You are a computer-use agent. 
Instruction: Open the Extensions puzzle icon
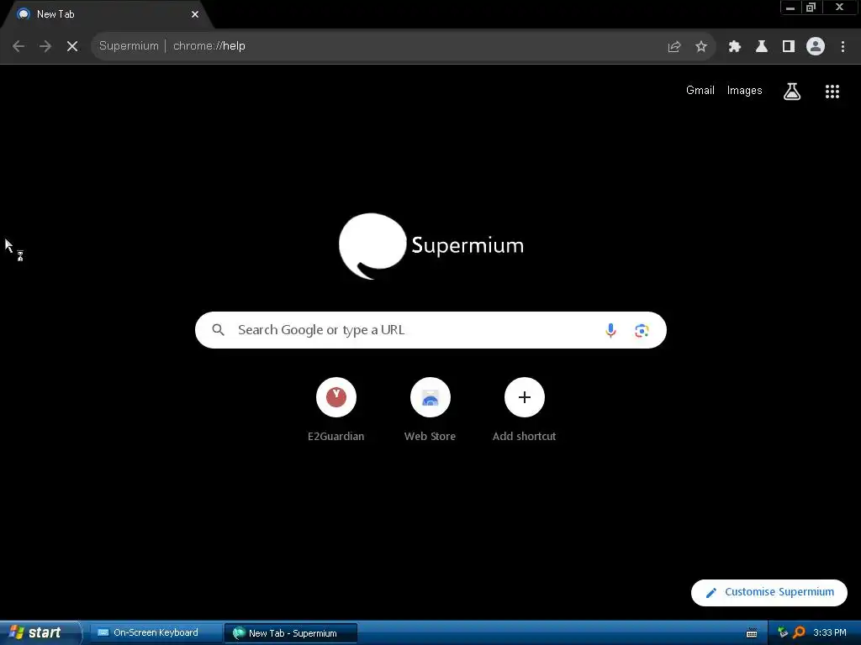click(x=734, y=47)
